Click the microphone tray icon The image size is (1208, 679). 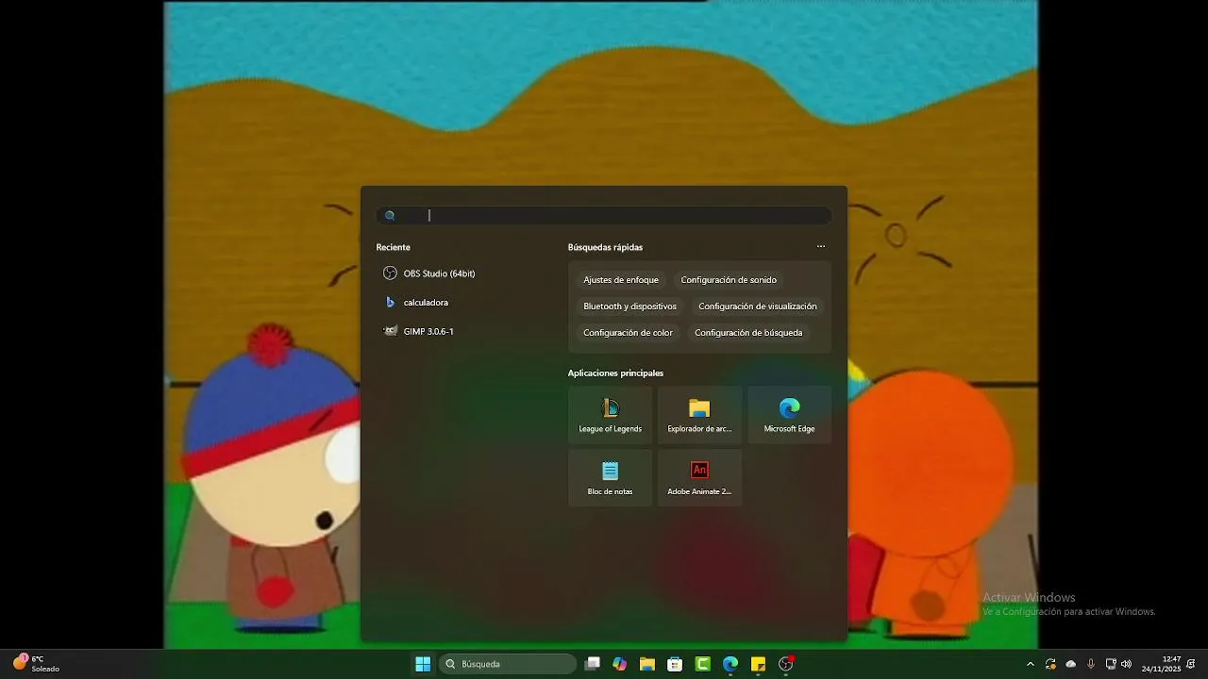coord(1091,664)
